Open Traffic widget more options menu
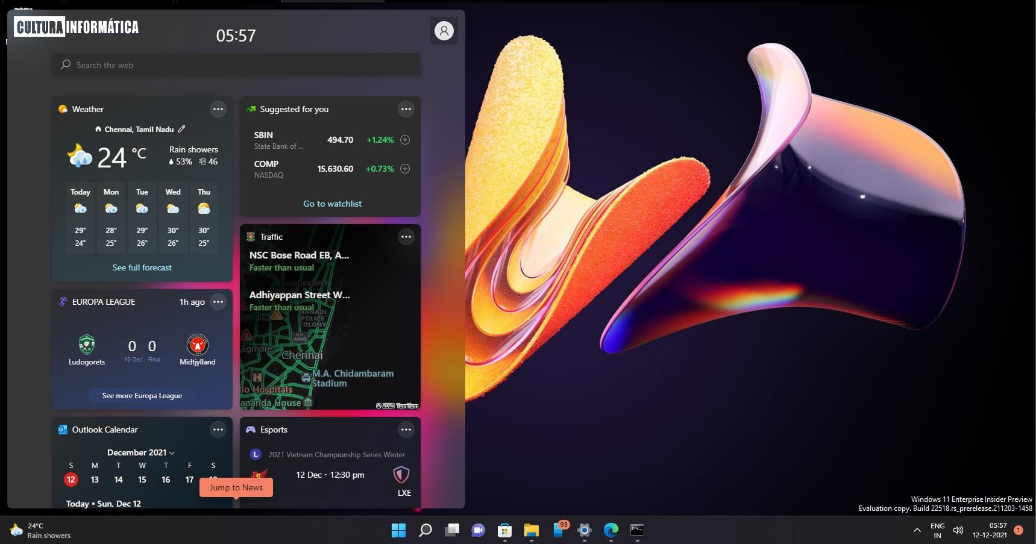Screen dimensions: 1036x544 click(x=406, y=237)
